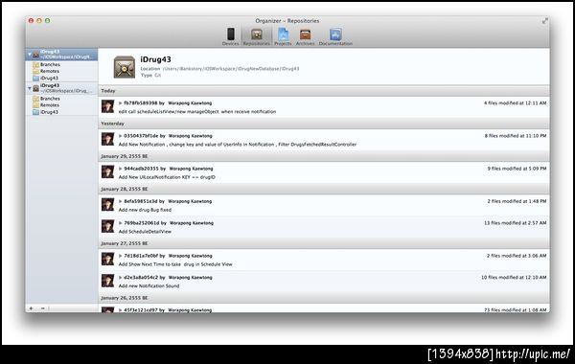Click the large repository safe icon in header
575x364 pixels.
point(125,67)
